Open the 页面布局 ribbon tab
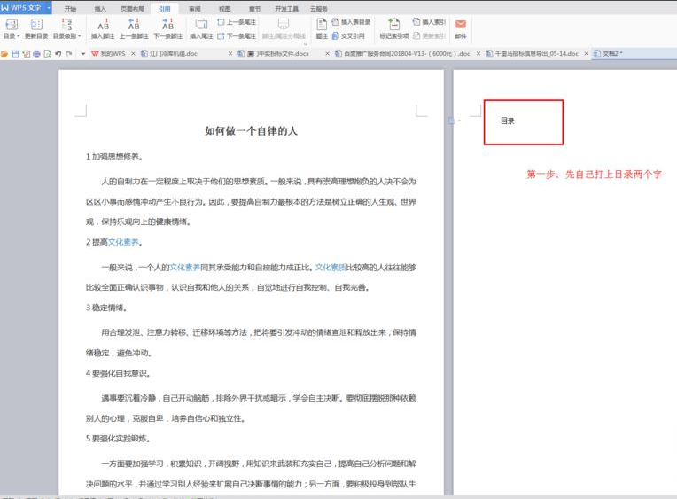This screenshot has height=499, width=677. click(x=130, y=7)
